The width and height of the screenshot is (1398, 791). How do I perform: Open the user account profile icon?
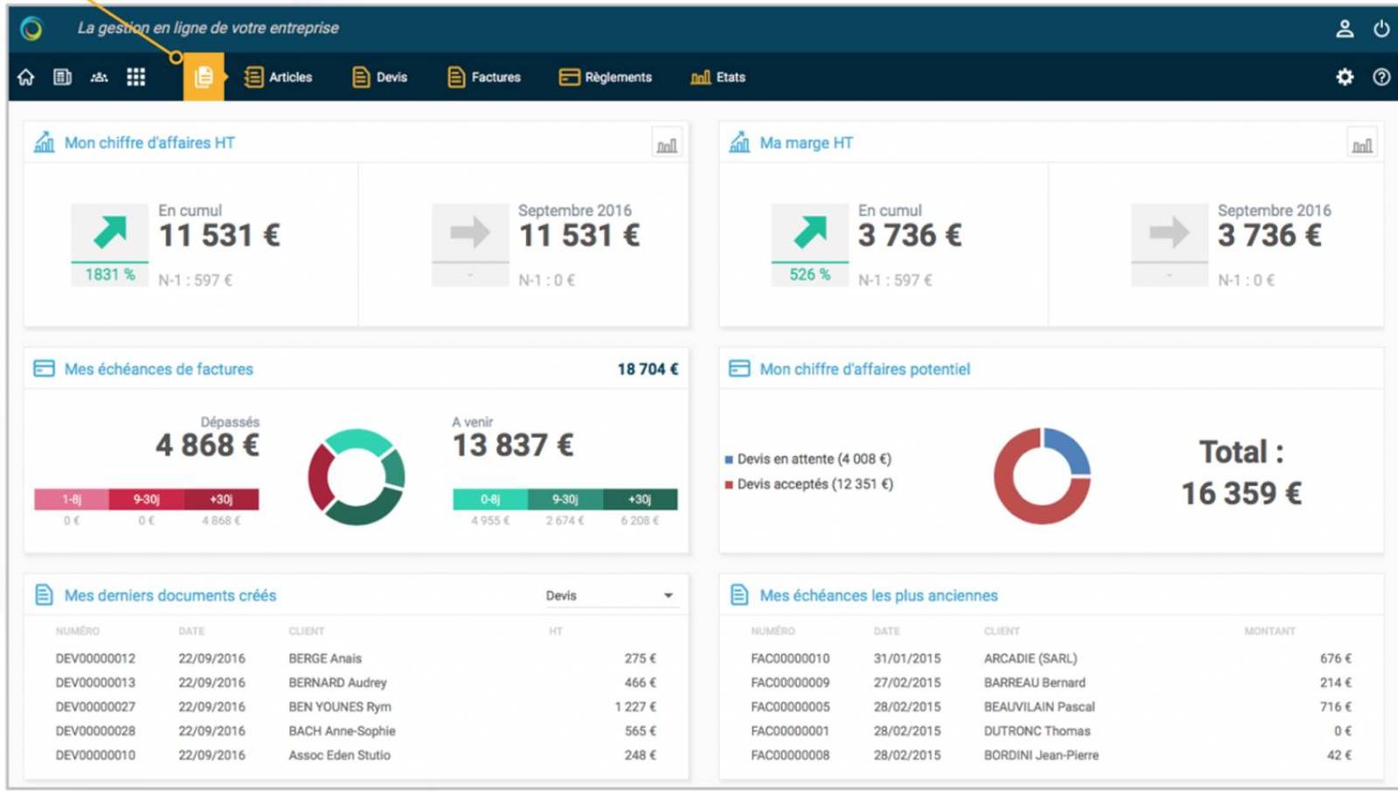(1345, 29)
